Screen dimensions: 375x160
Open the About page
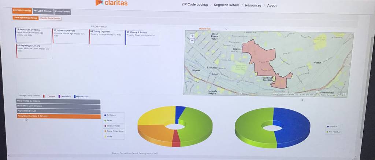pos(272,5)
